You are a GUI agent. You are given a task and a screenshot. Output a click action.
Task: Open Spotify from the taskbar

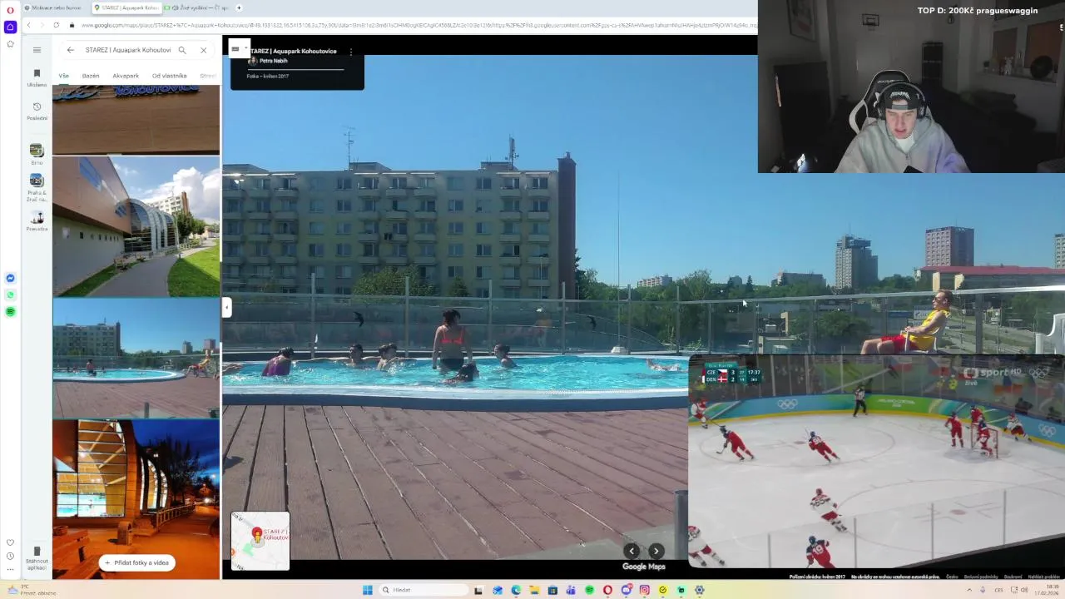pos(589,590)
